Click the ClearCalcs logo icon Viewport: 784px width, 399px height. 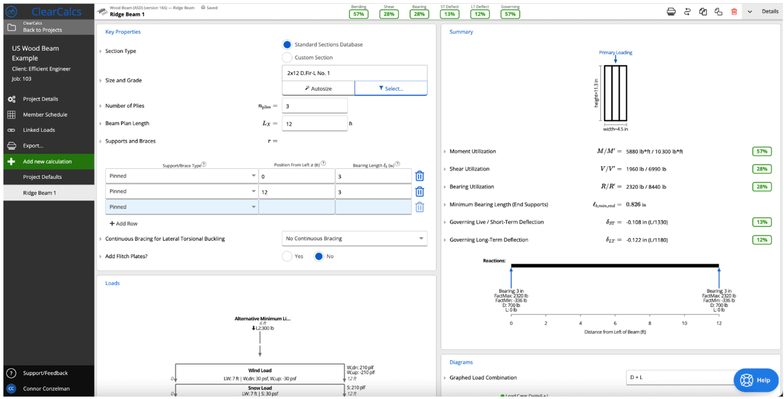(x=11, y=11)
